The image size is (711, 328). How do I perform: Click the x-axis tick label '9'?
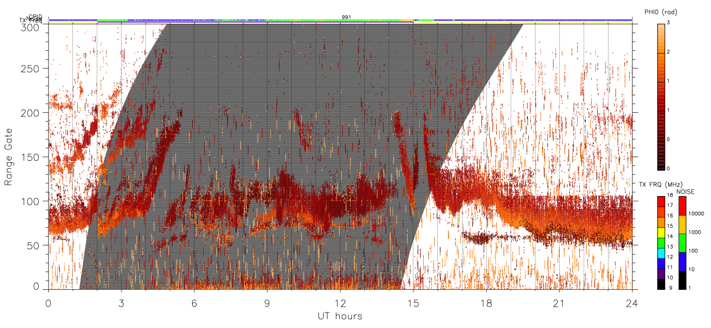[x=267, y=303]
